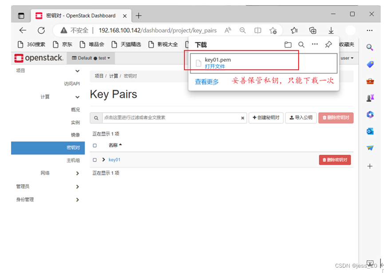Refresh the Key Pairs page
This screenshot has height=273, width=384.
point(41,30)
